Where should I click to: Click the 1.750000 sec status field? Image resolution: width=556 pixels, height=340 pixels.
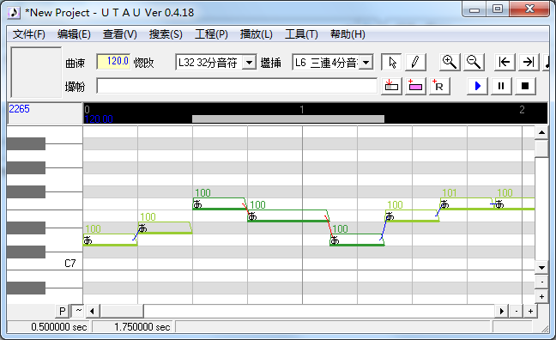coord(133,326)
